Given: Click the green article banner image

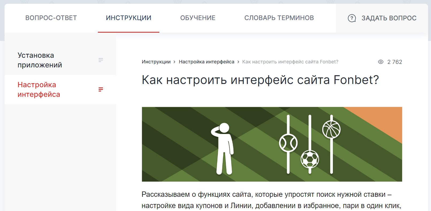Looking at the screenshot, I should (x=272, y=144).
